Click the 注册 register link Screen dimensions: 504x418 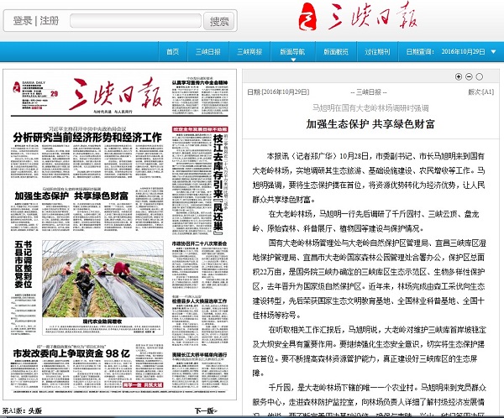pos(50,21)
